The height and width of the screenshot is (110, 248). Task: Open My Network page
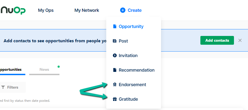(87, 10)
